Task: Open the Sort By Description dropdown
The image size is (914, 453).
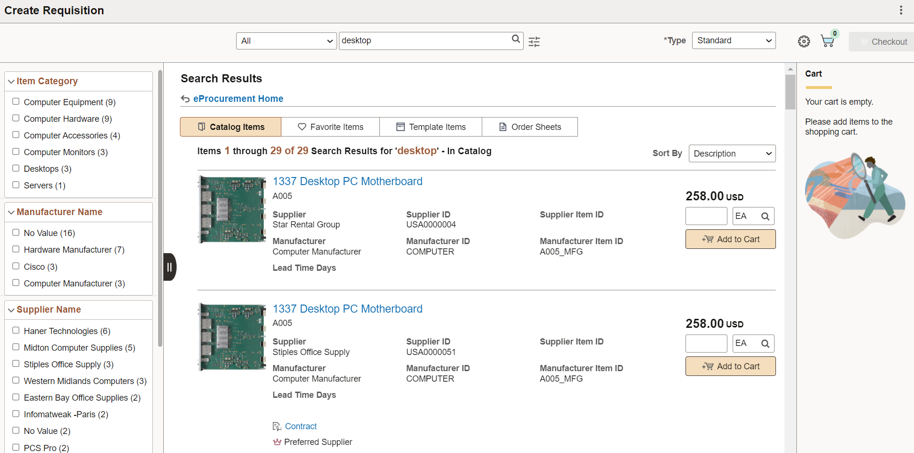Action: point(732,153)
